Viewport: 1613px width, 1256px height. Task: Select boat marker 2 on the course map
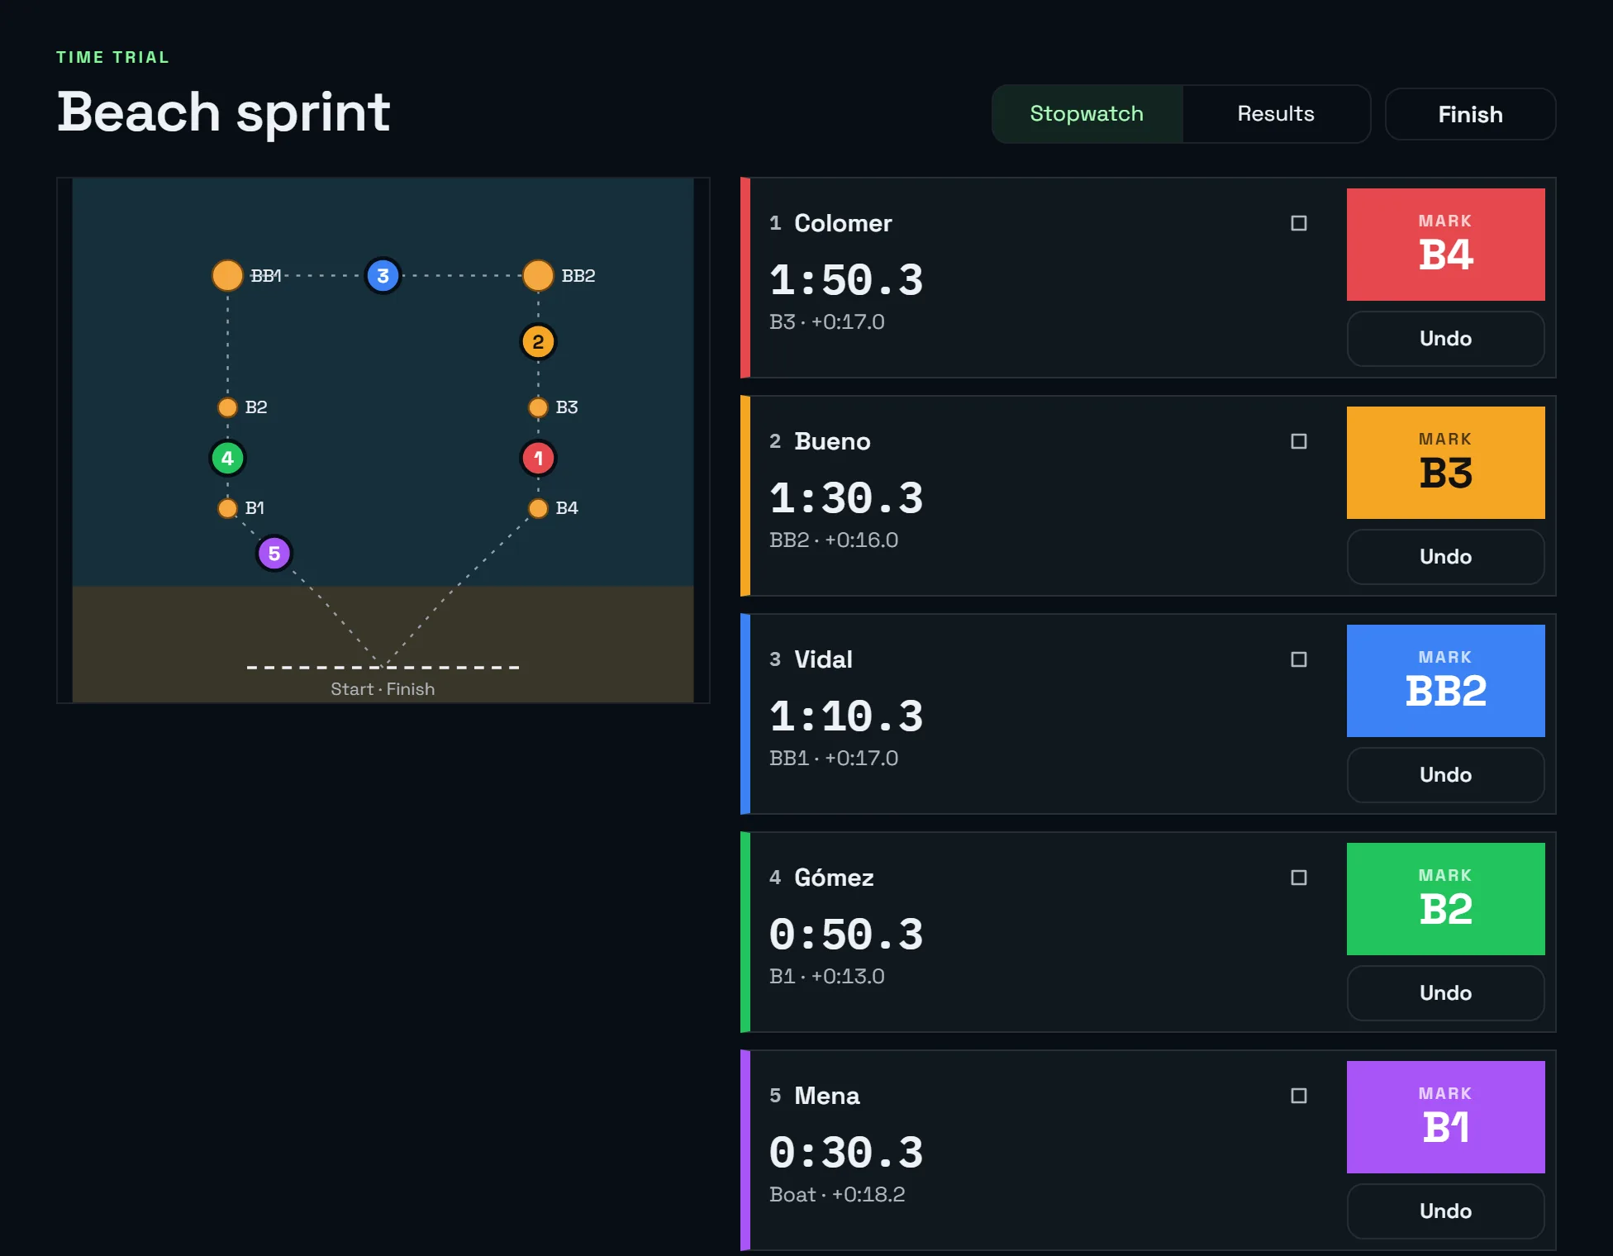coord(538,341)
